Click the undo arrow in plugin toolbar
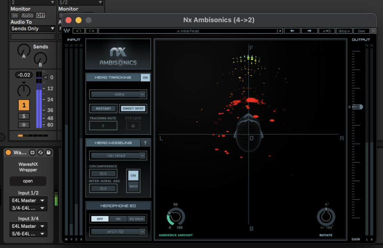Viewport: 383px width, 248px height. click(79, 31)
